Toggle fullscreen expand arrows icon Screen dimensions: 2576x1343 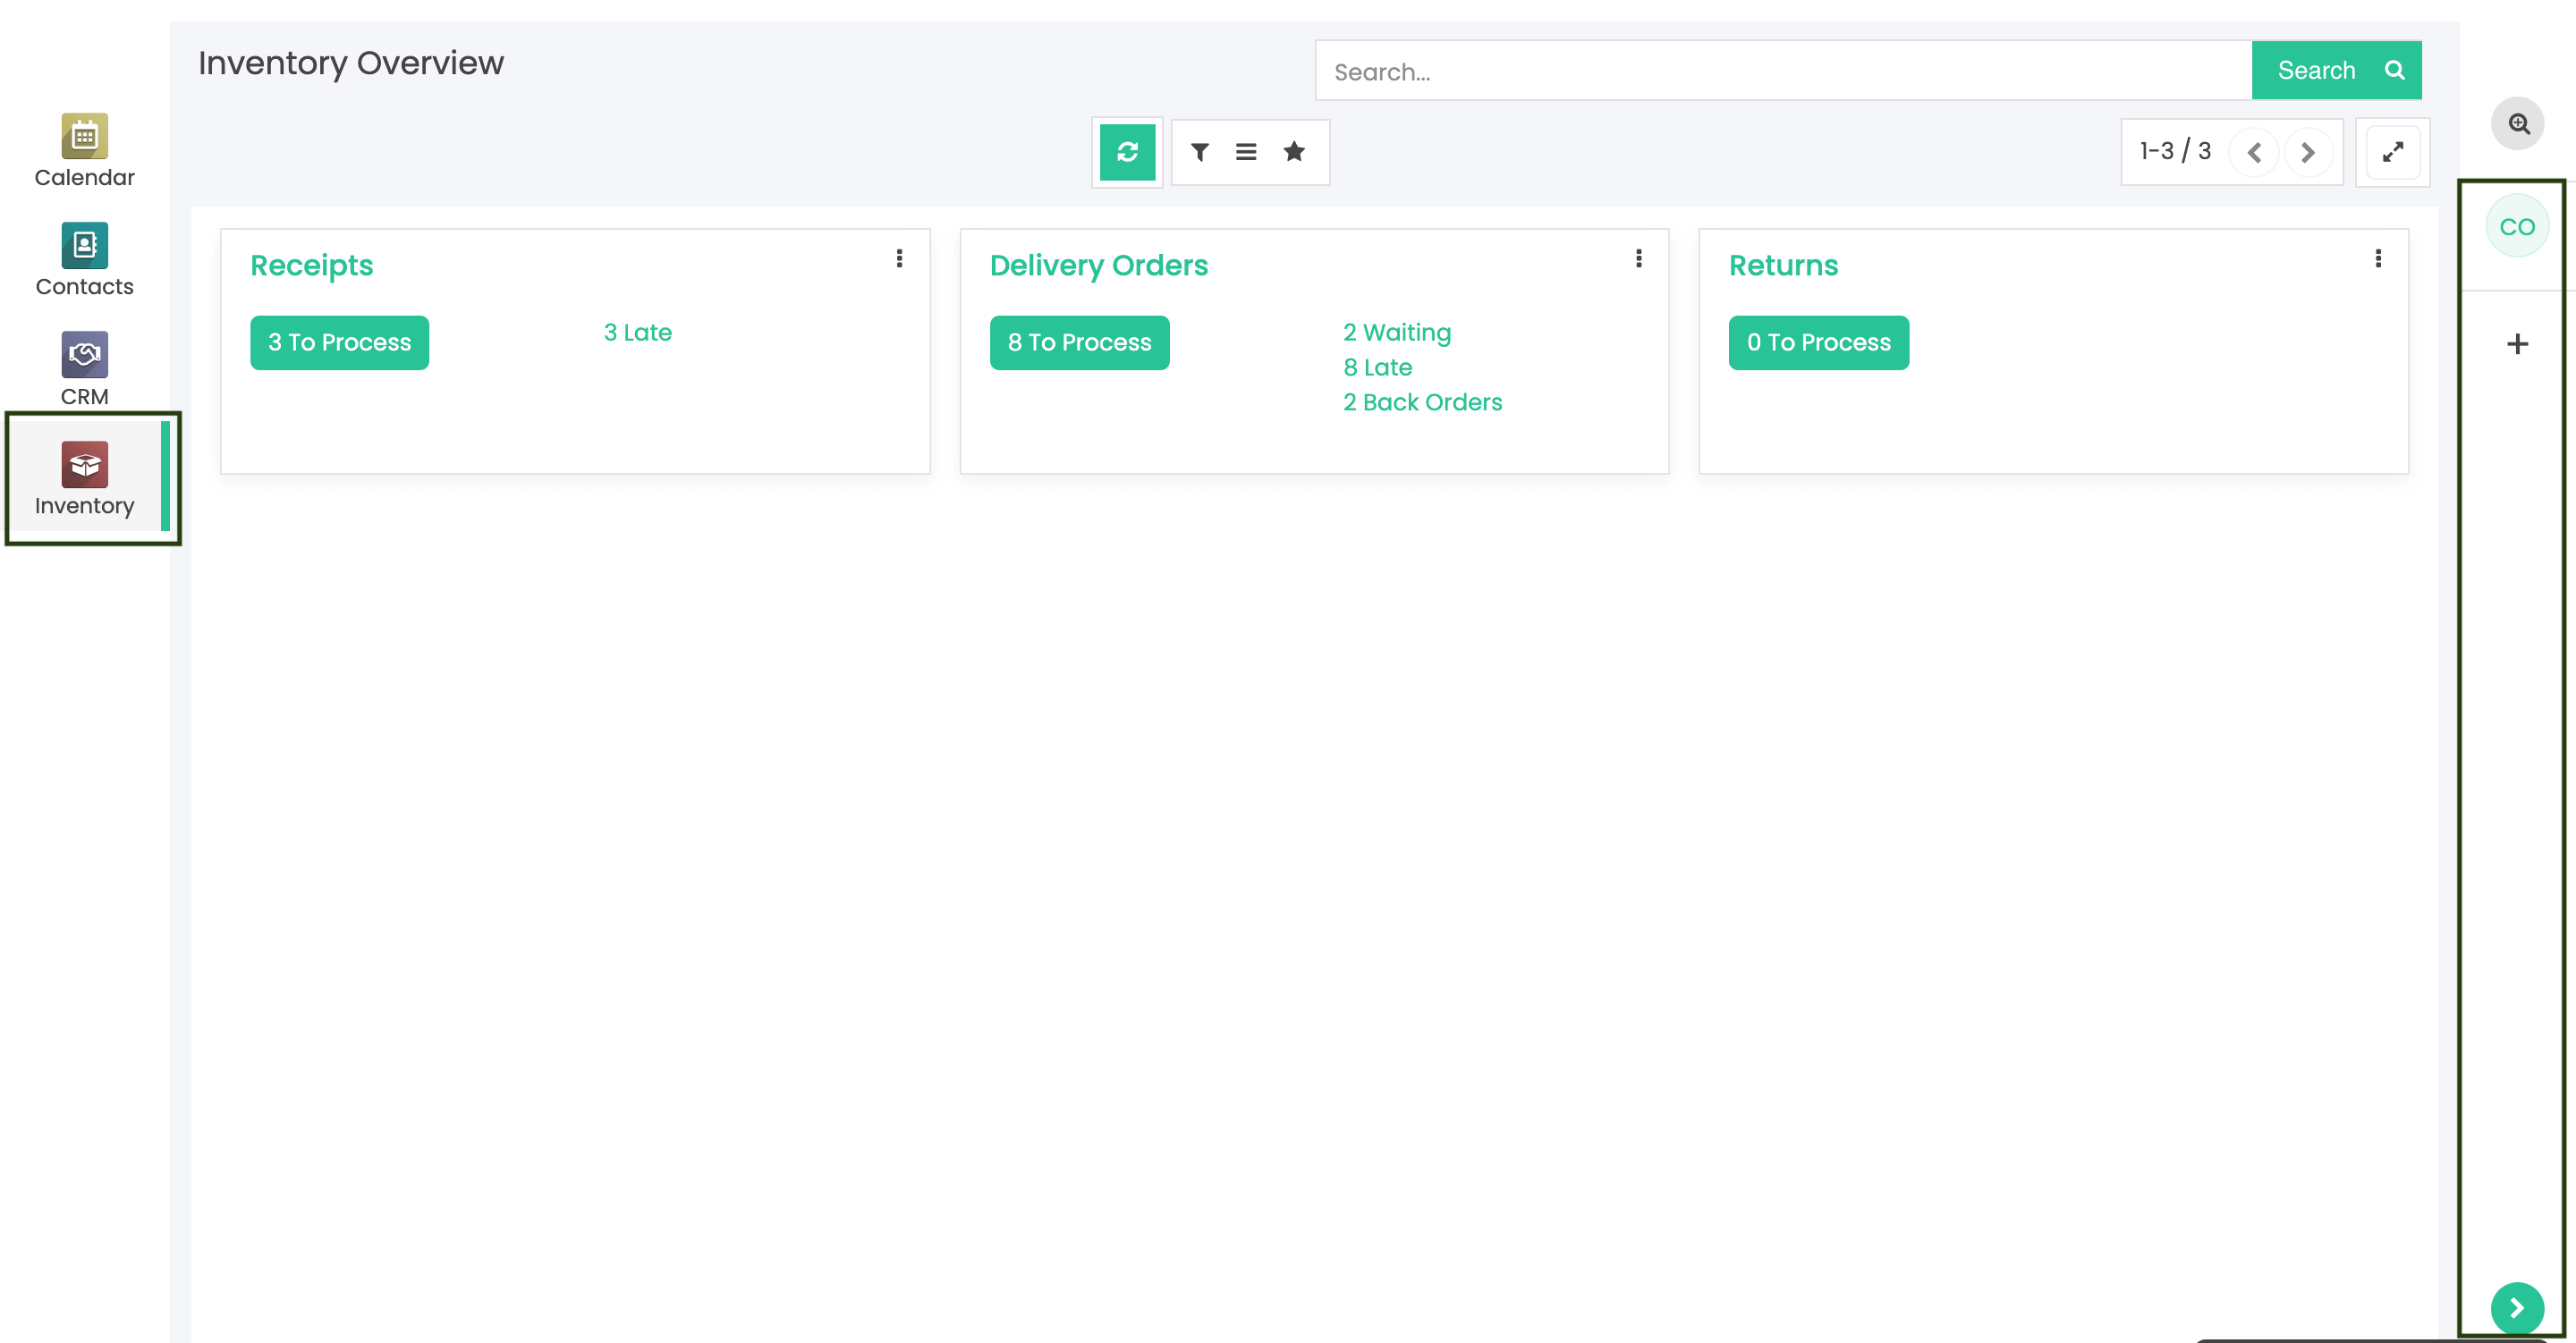[x=2392, y=152]
